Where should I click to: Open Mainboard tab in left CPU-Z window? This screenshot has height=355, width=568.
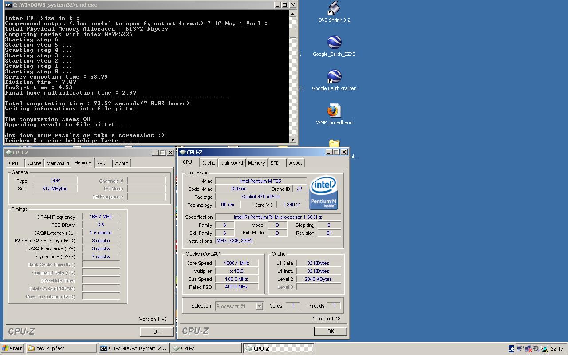tap(58, 163)
